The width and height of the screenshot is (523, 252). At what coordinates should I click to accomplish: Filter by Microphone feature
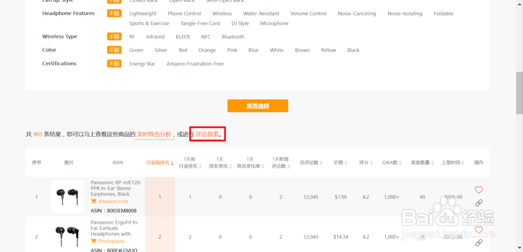coord(275,24)
